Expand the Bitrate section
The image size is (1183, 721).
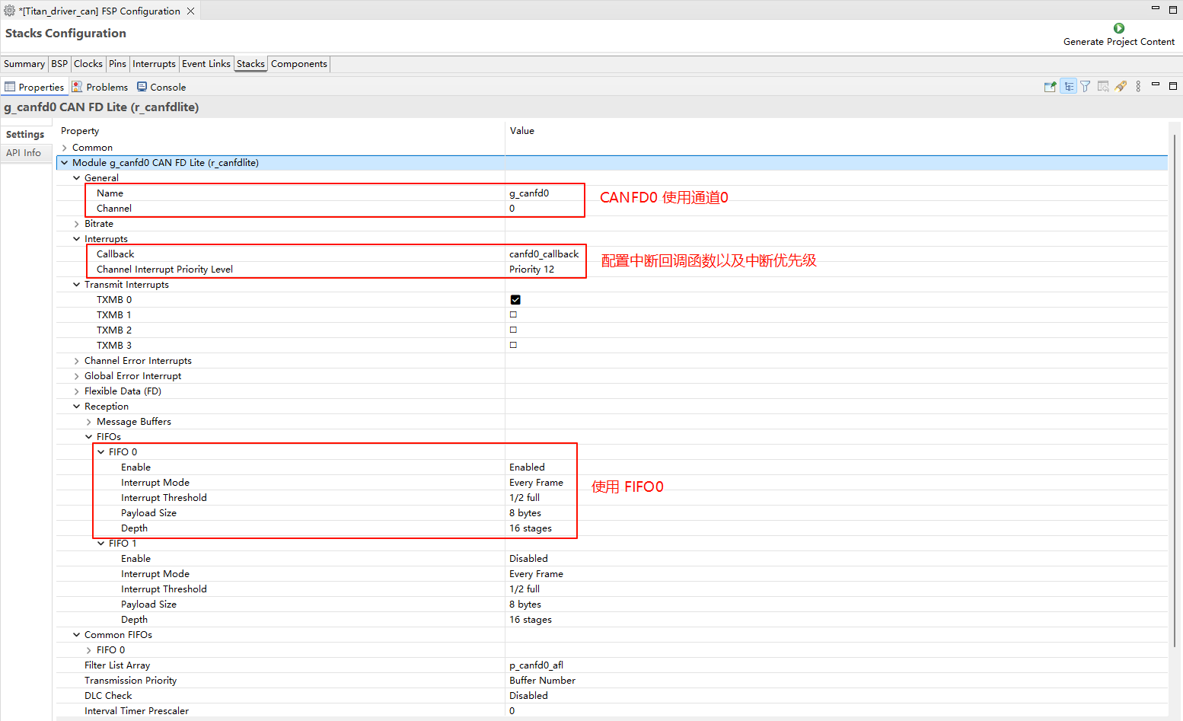tap(77, 224)
